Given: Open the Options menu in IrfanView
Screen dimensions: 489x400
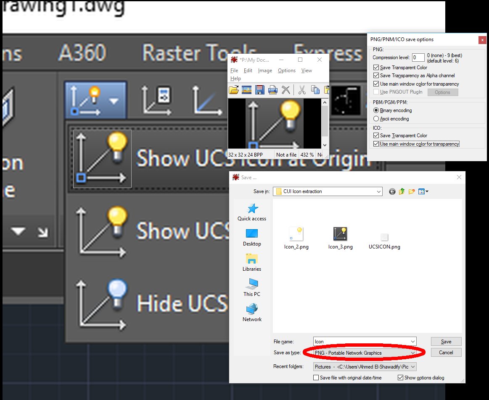Looking at the screenshot, I should click(286, 71).
